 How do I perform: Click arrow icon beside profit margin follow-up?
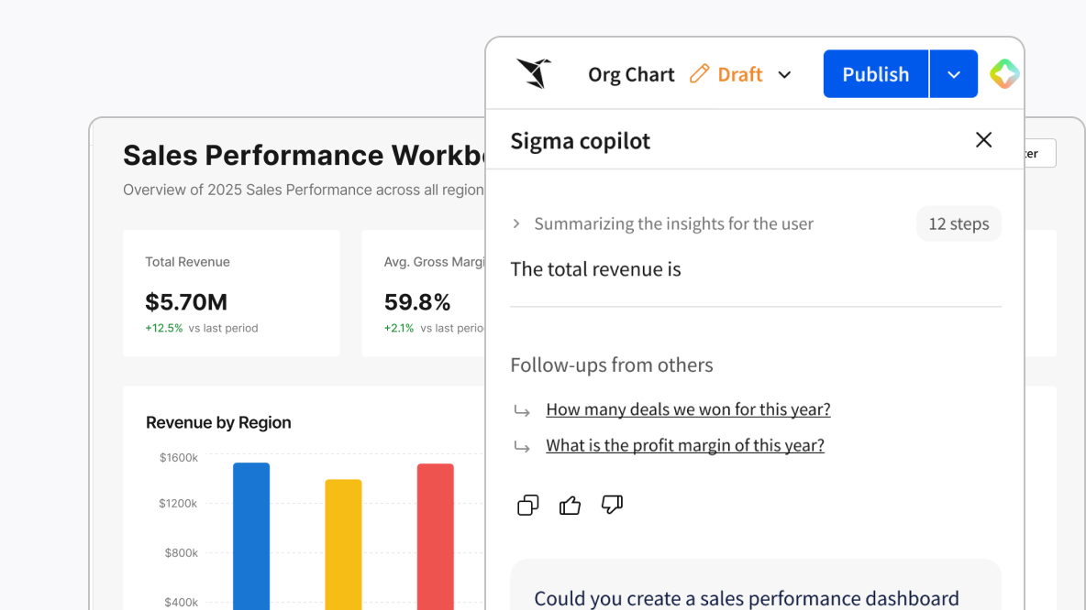(522, 447)
